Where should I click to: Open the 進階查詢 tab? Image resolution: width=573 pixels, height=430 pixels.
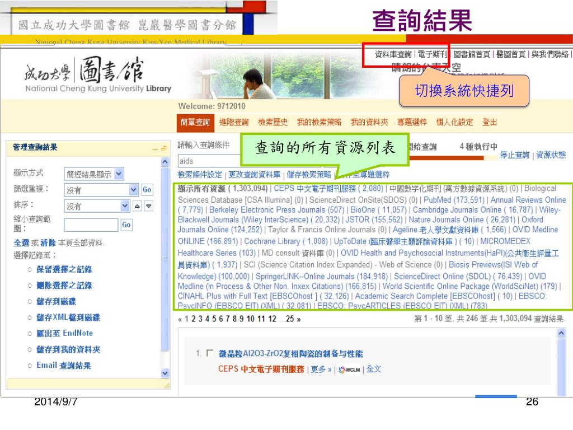(x=234, y=122)
